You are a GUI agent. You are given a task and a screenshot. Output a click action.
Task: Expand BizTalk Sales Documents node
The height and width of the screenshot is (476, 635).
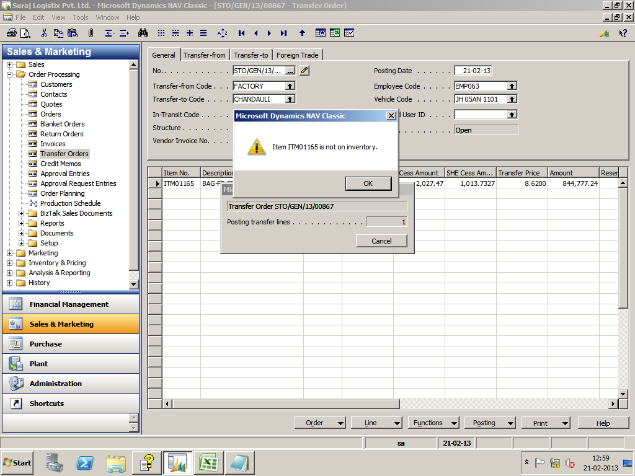(22, 213)
